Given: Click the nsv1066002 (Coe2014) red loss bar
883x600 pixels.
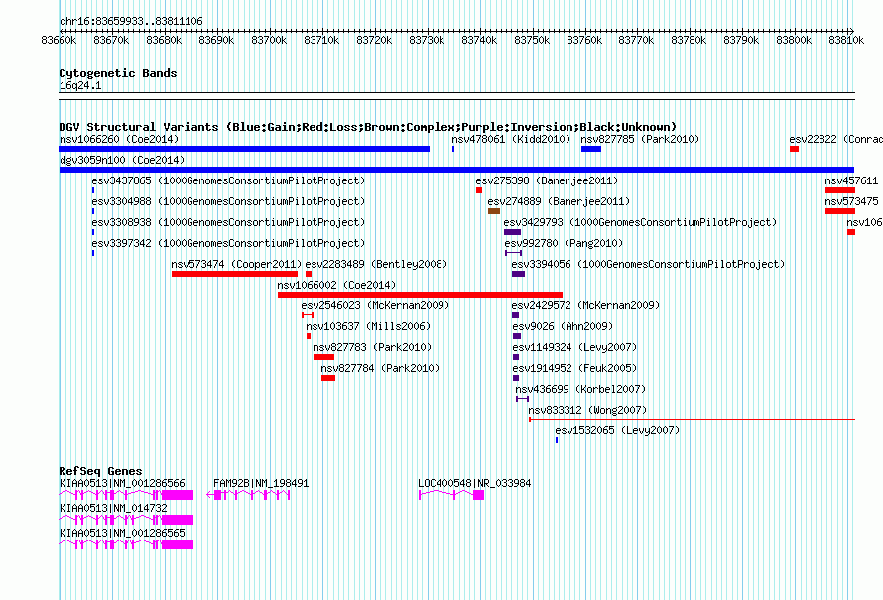Looking at the screenshot, I should [420, 295].
